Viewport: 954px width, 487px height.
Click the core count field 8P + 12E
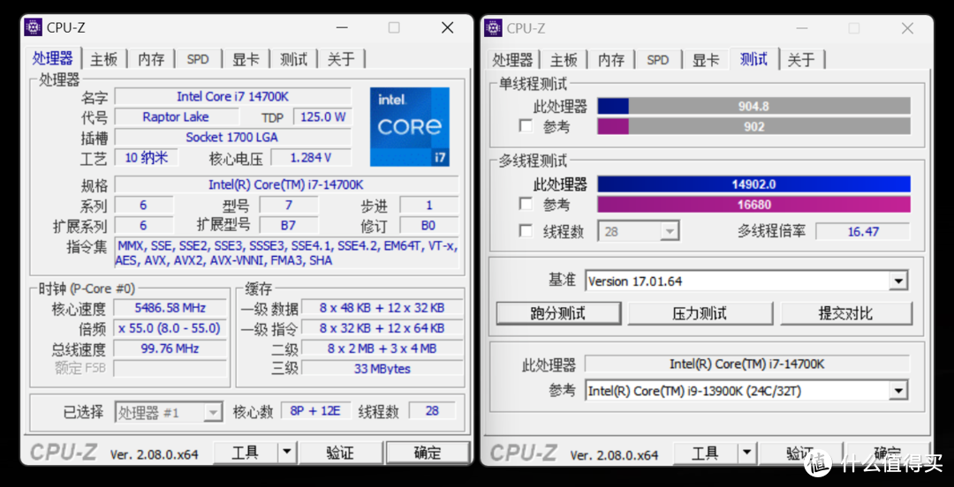[315, 411]
